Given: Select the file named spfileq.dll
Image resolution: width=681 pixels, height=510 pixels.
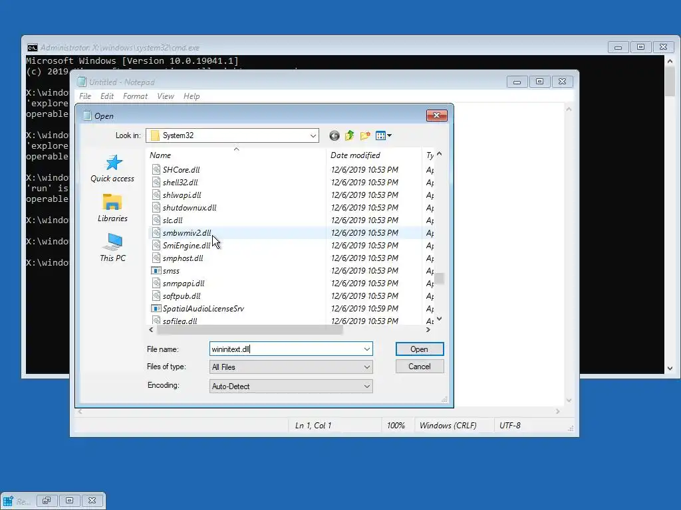Looking at the screenshot, I should [180, 321].
